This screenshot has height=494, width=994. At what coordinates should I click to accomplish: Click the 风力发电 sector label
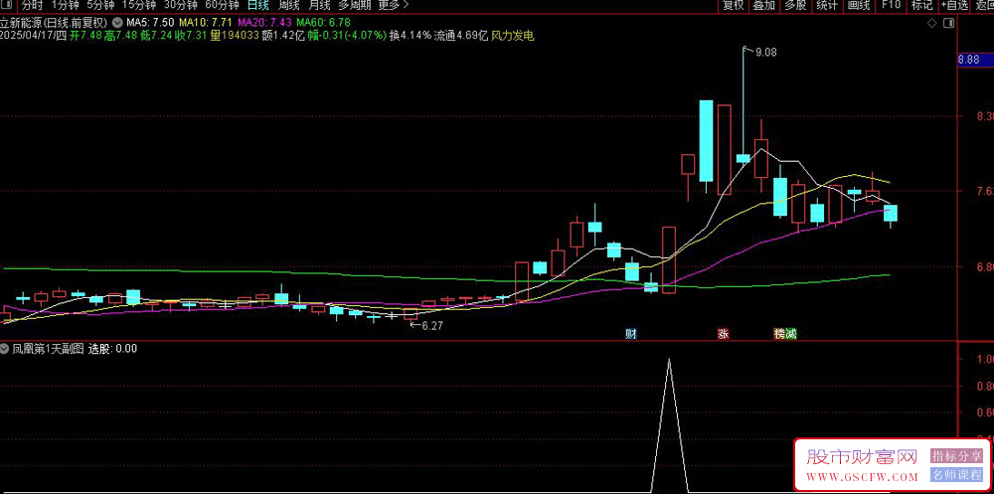pyautogui.click(x=513, y=36)
